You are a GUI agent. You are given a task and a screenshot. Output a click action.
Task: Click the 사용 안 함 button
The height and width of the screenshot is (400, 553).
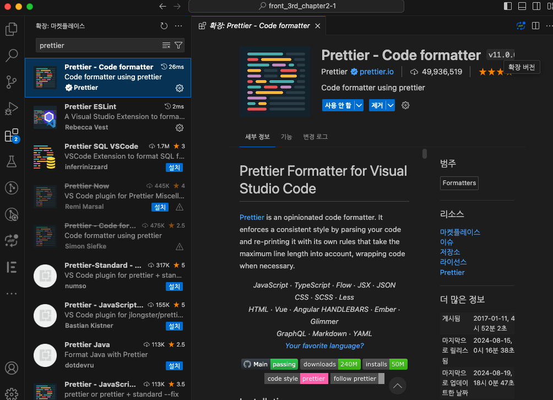(x=338, y=105)
